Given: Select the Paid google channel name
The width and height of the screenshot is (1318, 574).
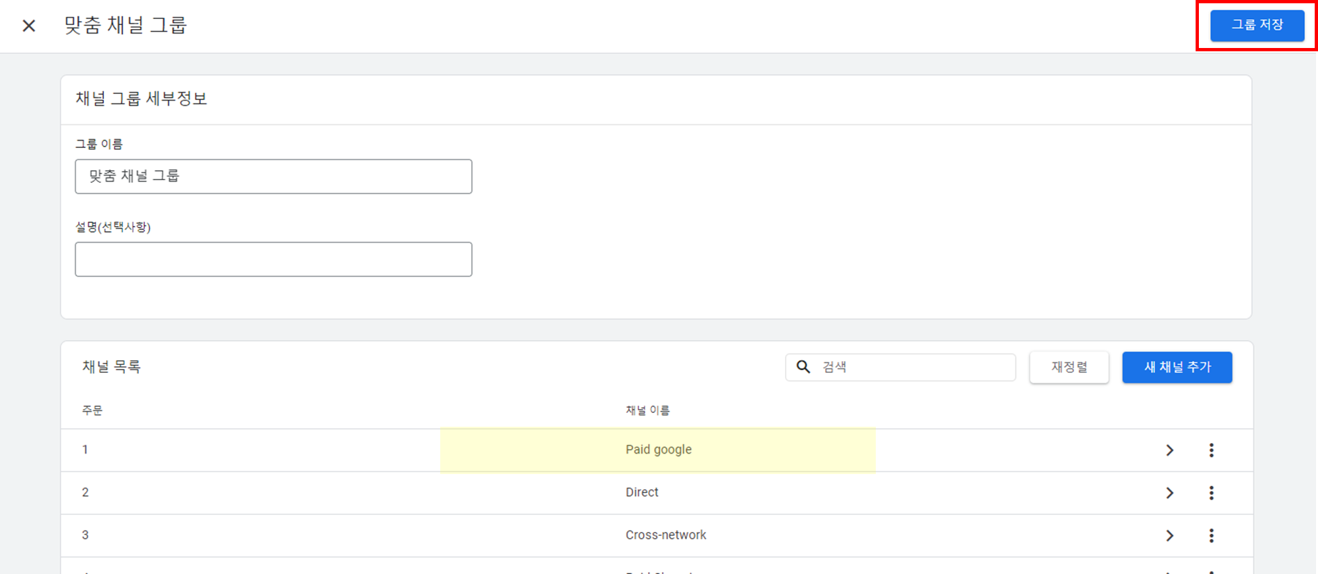Looking at the screenshot, I should [658, 450].
